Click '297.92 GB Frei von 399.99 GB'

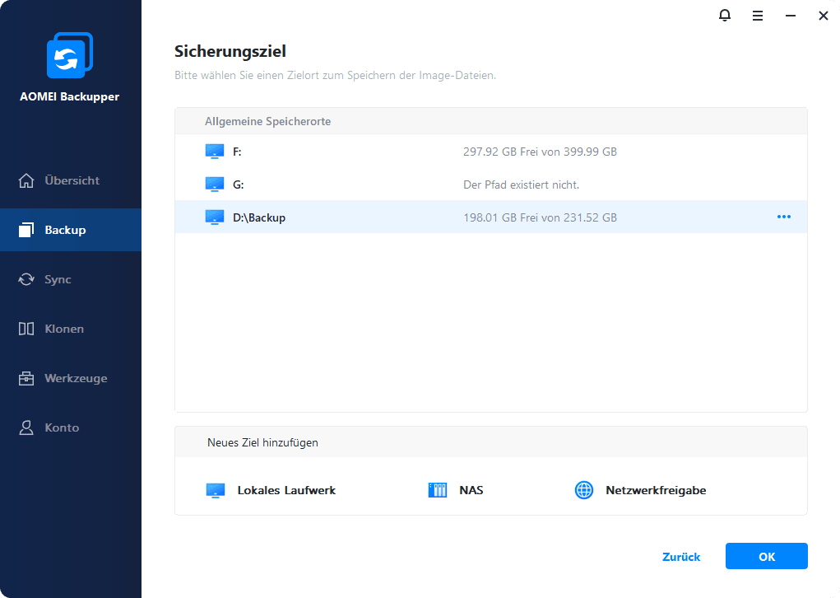click(x=540, y=152)
